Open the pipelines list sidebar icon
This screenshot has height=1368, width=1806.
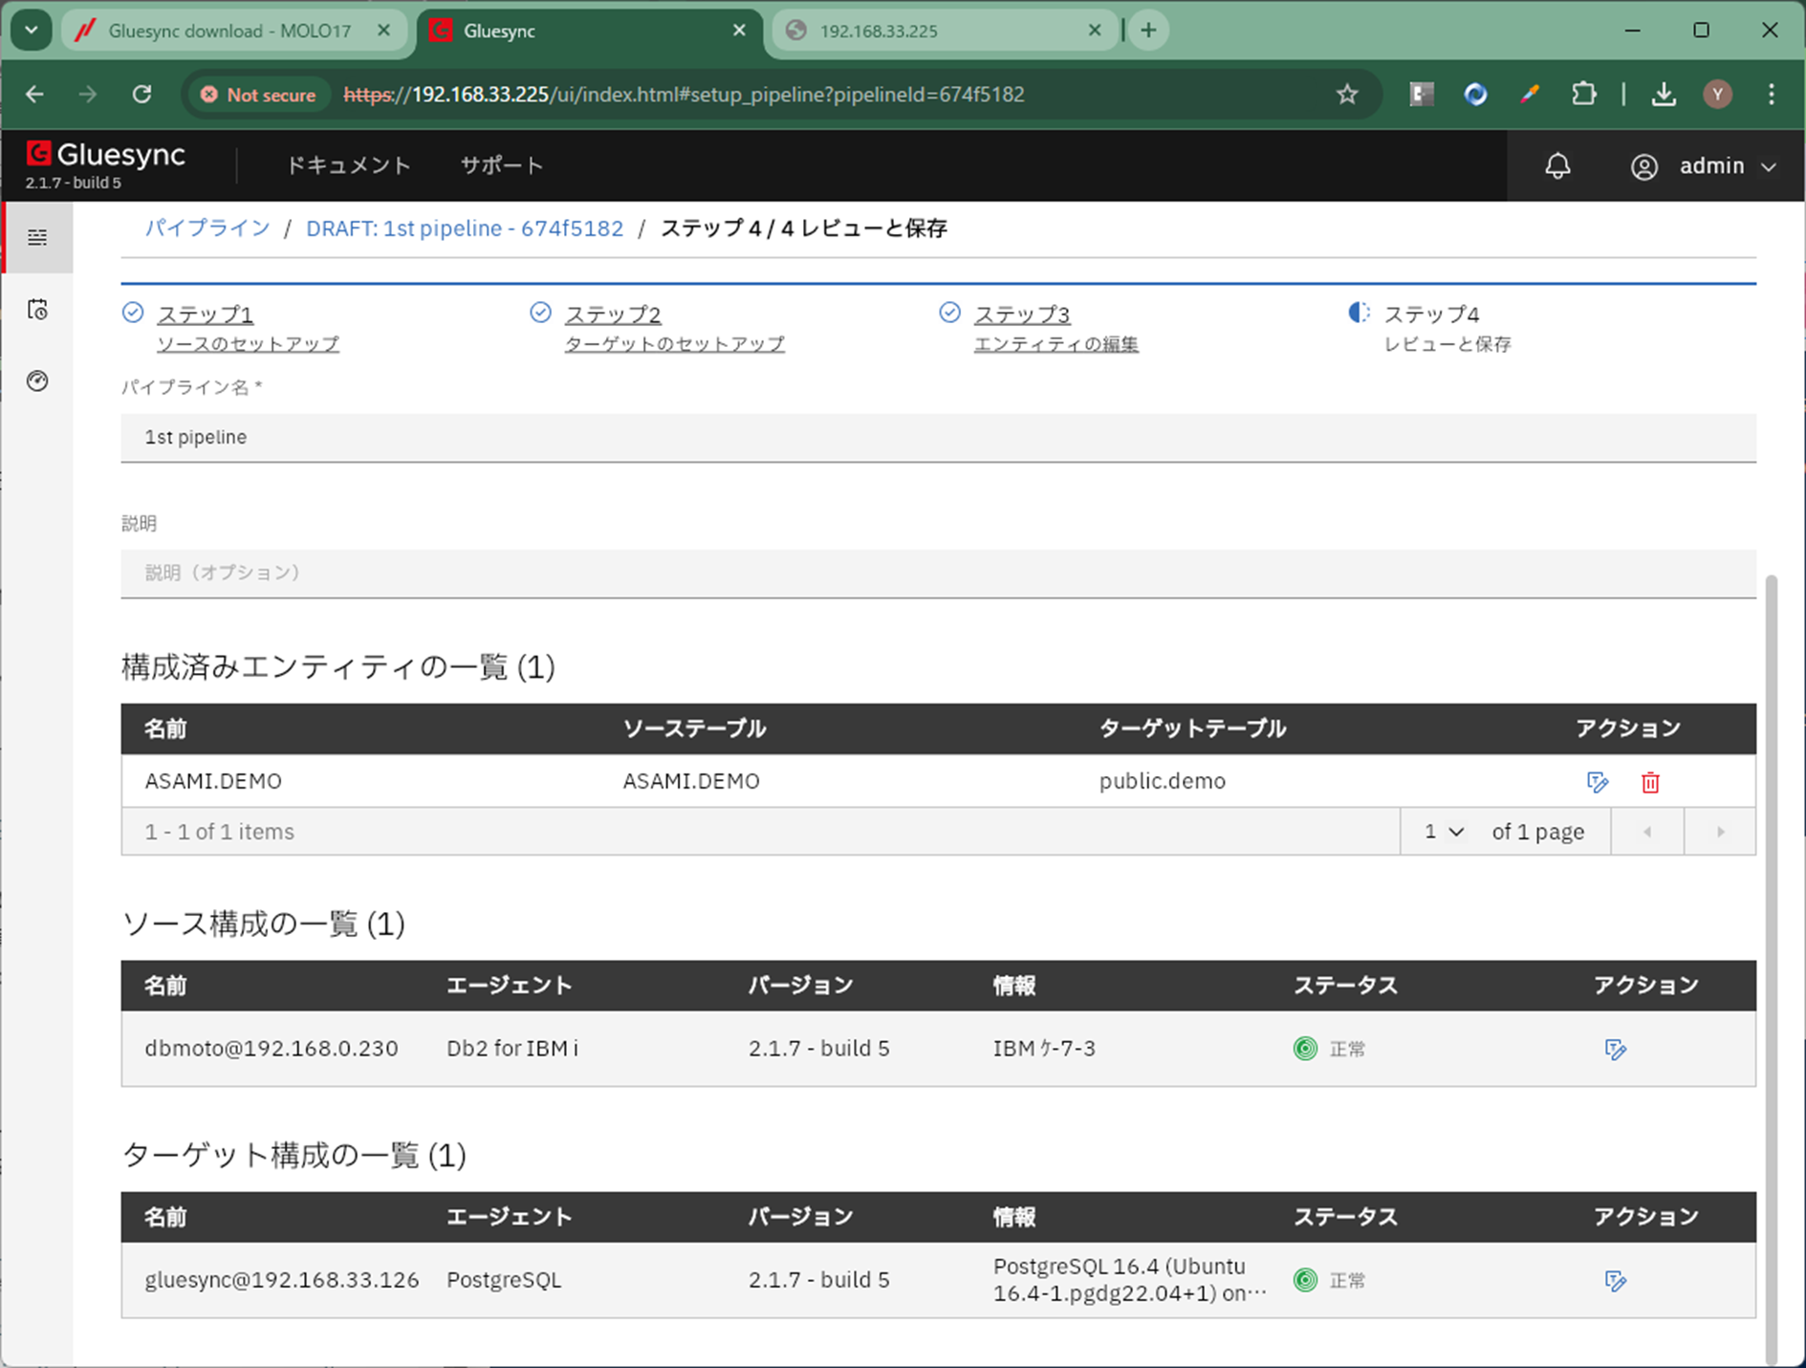[37, 237]
